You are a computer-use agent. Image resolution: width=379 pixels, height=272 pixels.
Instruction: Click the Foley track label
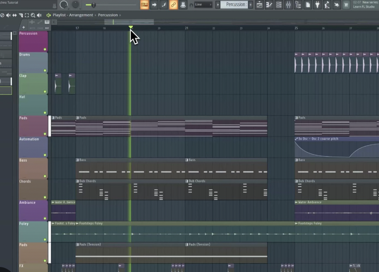[x=24, y=224]
